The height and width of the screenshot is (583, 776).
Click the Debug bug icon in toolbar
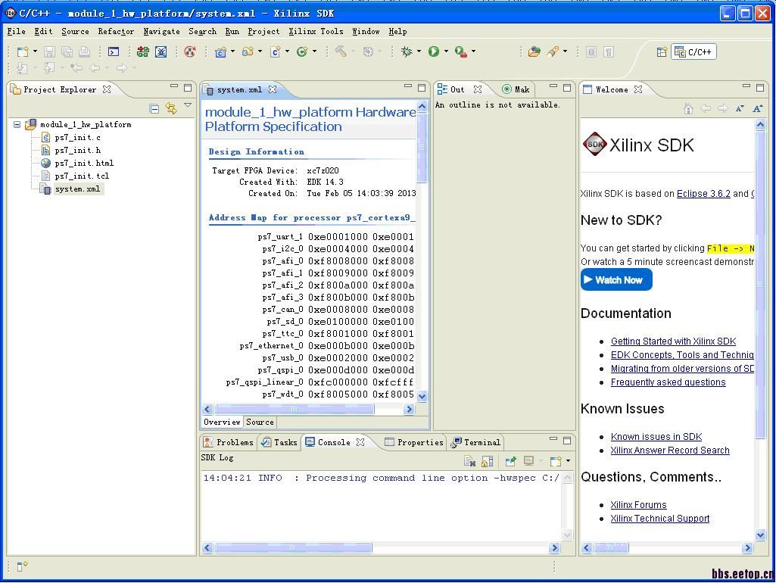tap(407, 51)
